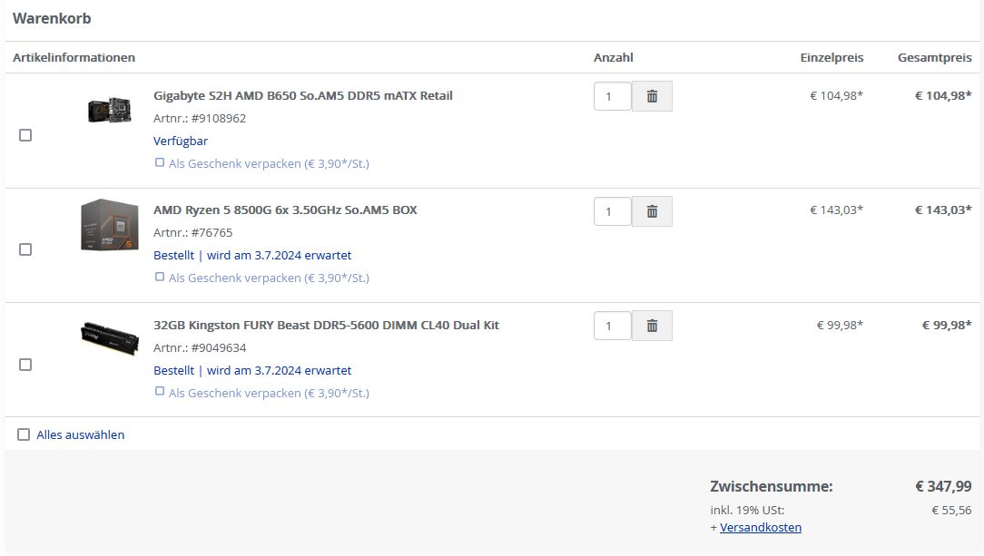This screenshot has height=556, width=984.
Task: Toggle gift wrap for Gigabyte S2H motherboard
Action: pyautogui.click(x=160, y=163)
